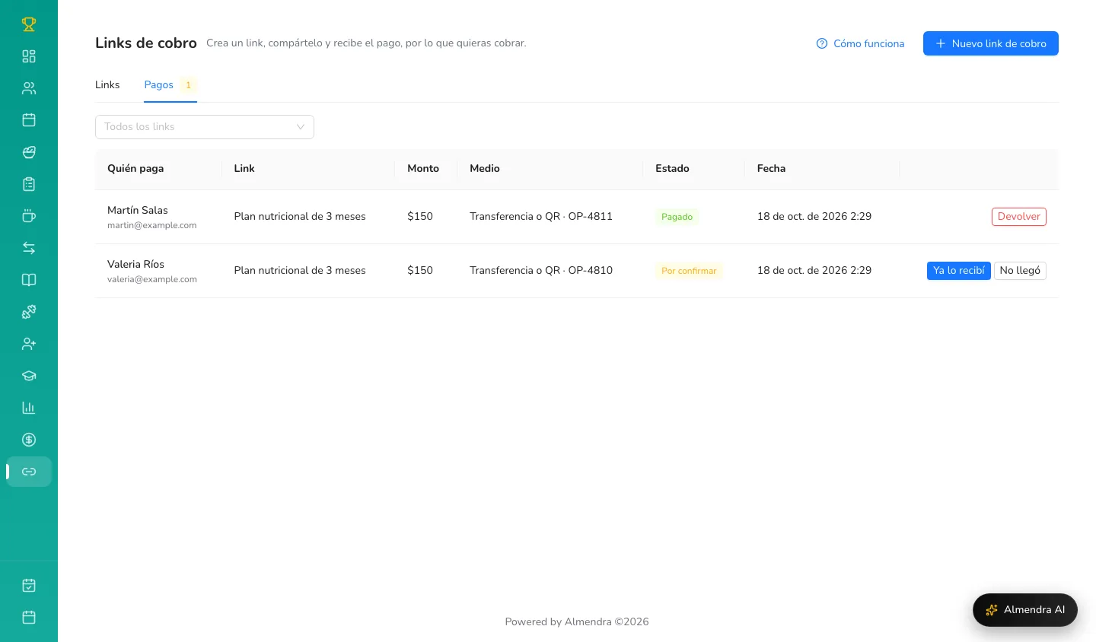This screenshot has height=642, width=1096.
Task: Select the dumbbell icon in sidebar
Action: (29, 312)
